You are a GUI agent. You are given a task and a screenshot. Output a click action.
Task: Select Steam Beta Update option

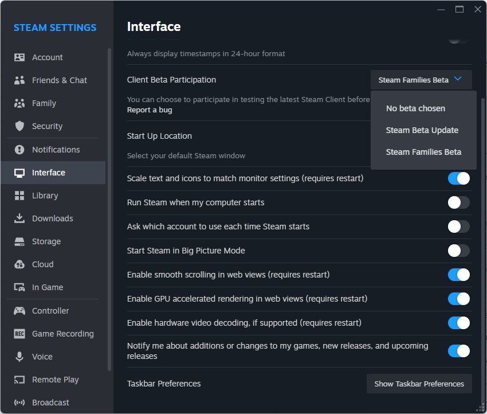click(x=423, y=130)
